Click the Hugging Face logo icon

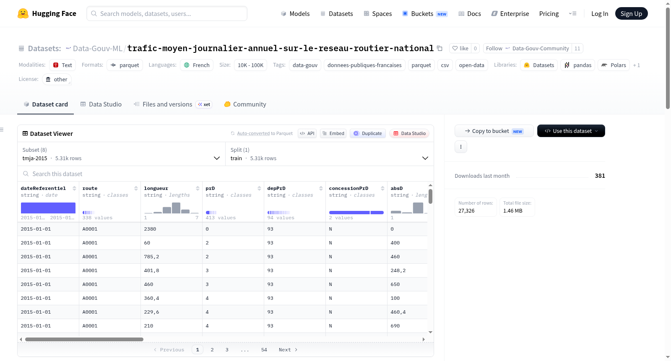click(23, 13)
